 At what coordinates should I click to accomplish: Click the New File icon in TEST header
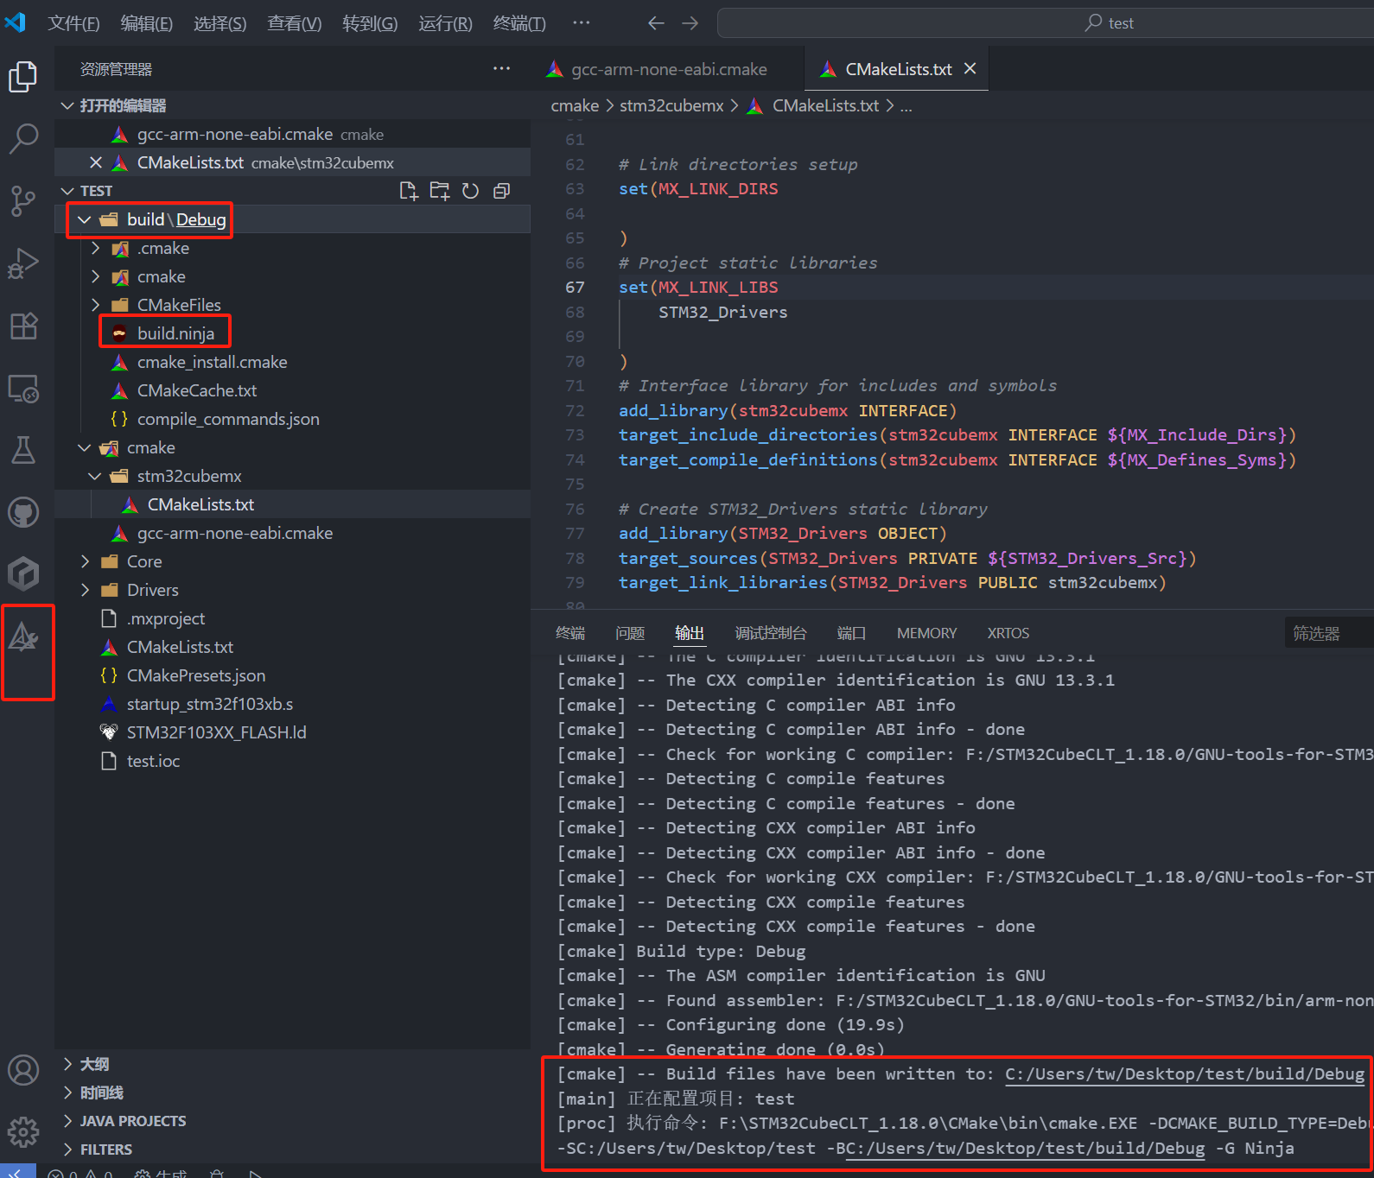click(x=409, y=191)
